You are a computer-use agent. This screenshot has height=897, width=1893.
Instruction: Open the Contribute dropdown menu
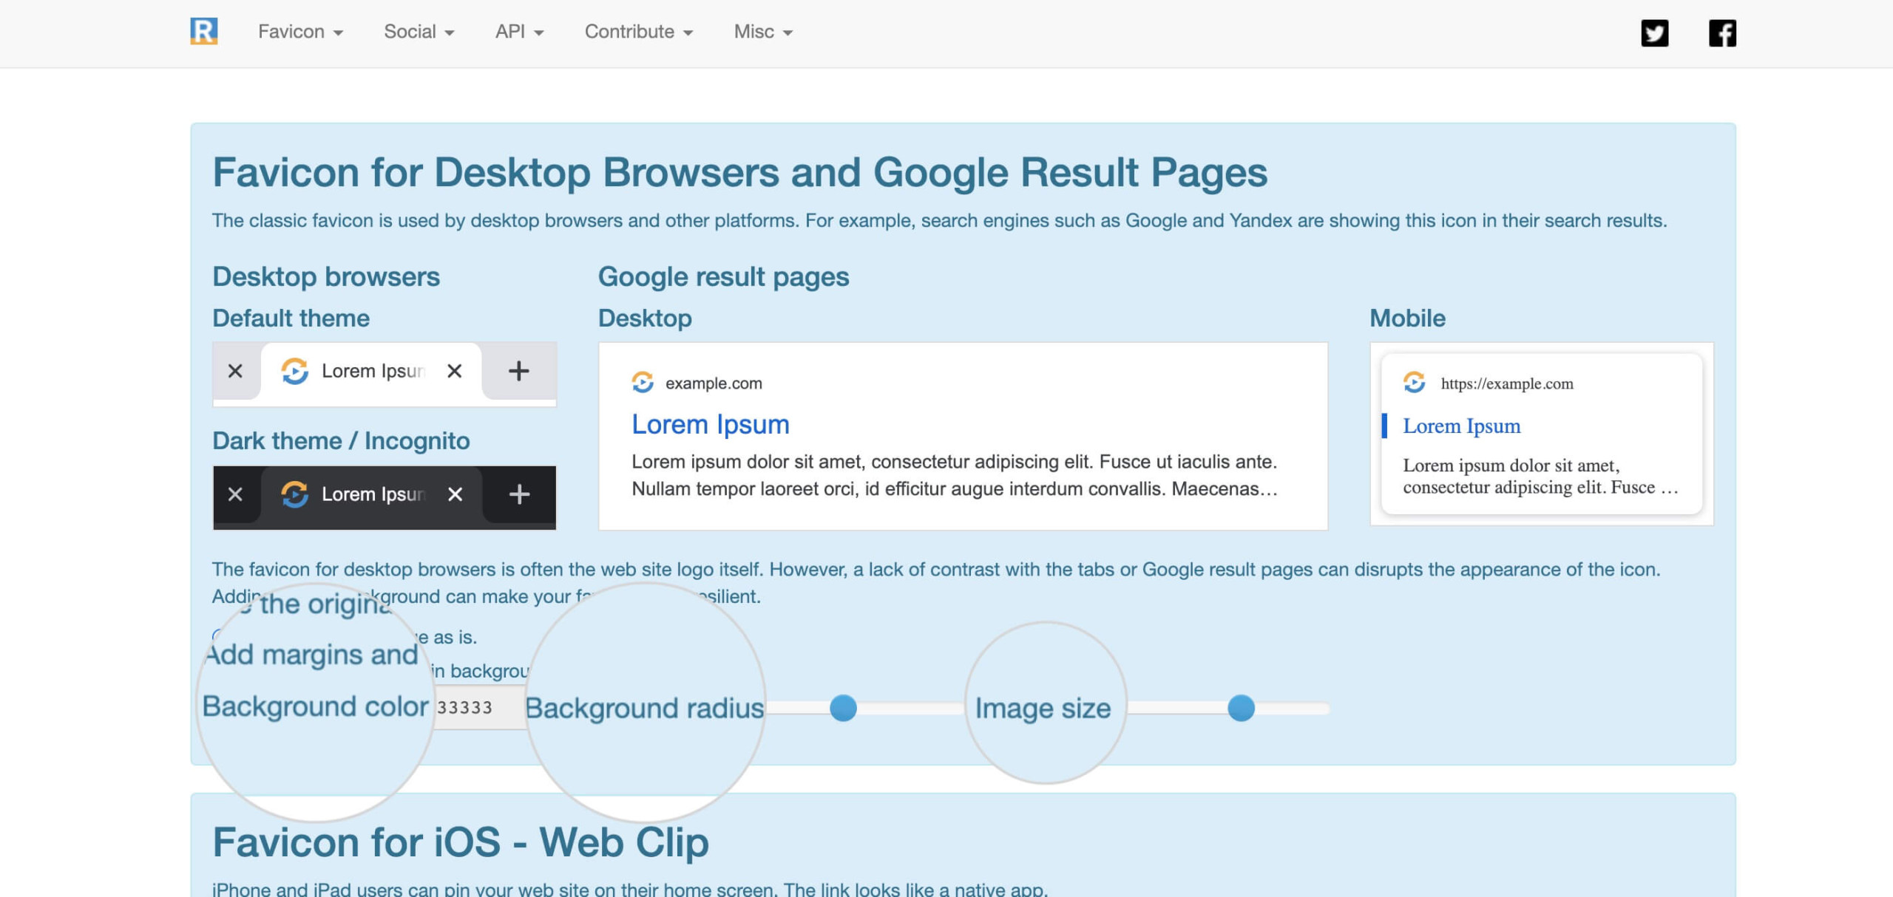tap(639, 32)
